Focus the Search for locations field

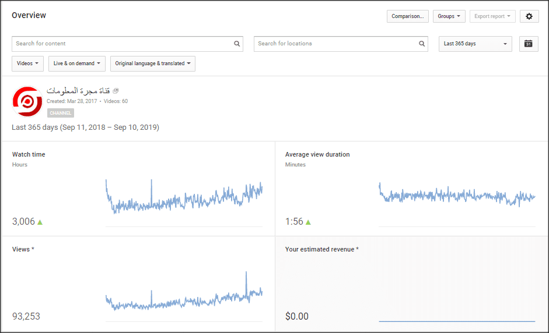(335, 44)
